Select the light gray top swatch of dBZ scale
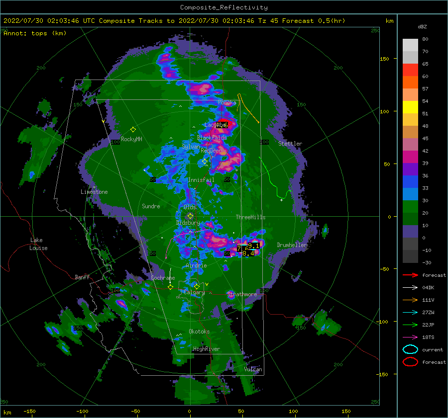 [x=410, y=45]
